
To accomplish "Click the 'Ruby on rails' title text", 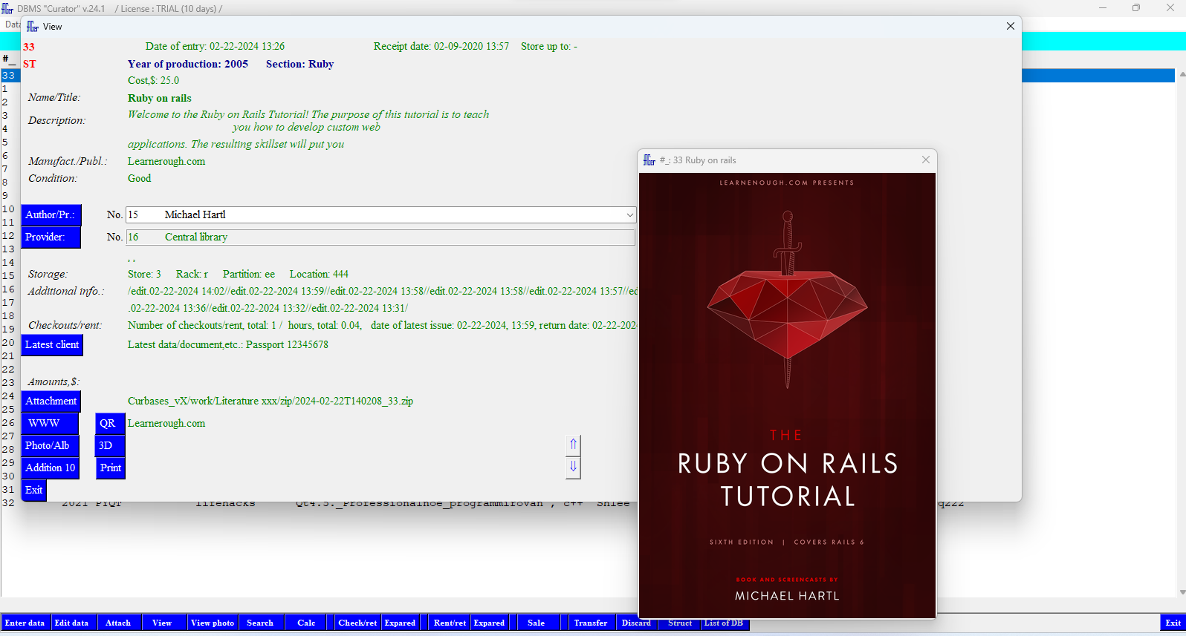I will pos(160,99).
